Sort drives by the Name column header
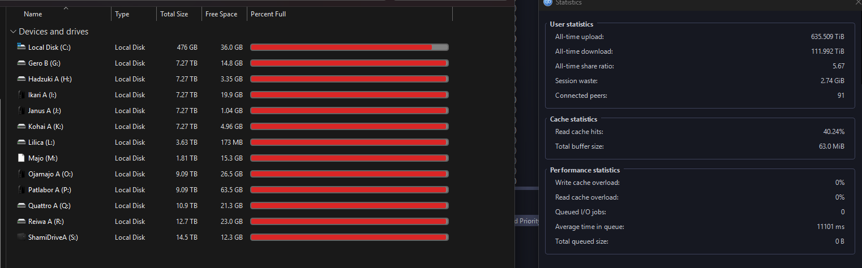Image resolution: width=862 pixels, height=268 pixels. pyautogui.click(x=33, y=14)
